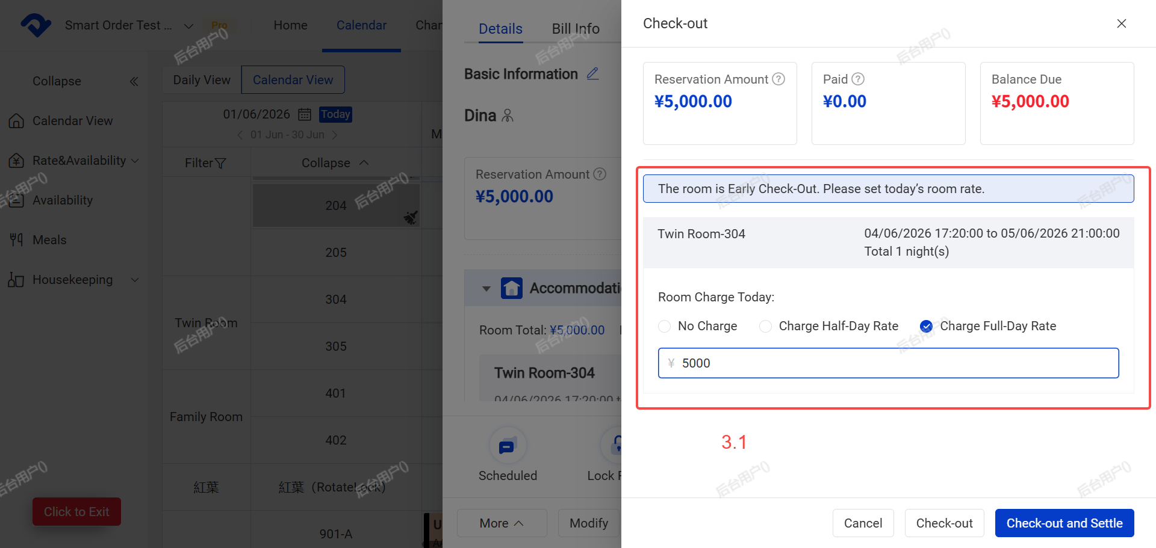The height and width of the screenshot is (548, 1156).
Task: Open Calendar View in the sidebar
Action: 73,121
